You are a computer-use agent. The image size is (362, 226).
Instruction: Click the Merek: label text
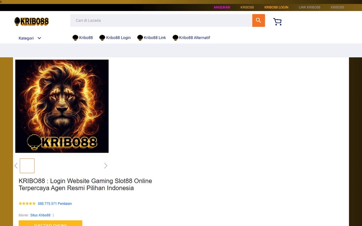click(24, 215)
